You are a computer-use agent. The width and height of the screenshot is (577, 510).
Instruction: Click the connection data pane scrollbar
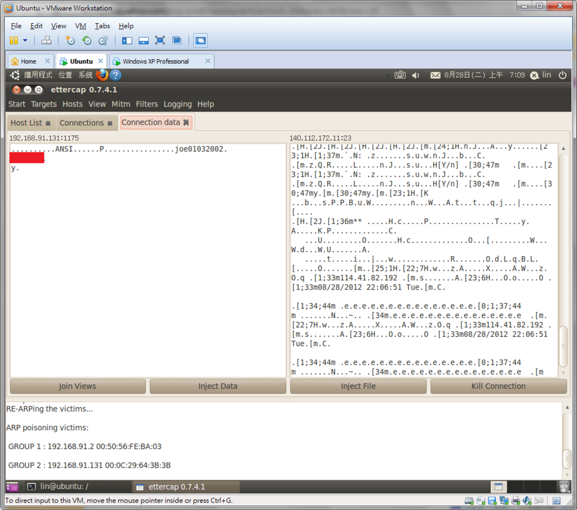(x=563, y=346)
